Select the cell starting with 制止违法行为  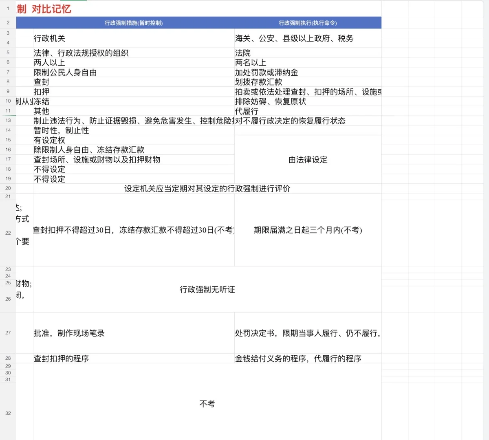(x=134, y=121)
